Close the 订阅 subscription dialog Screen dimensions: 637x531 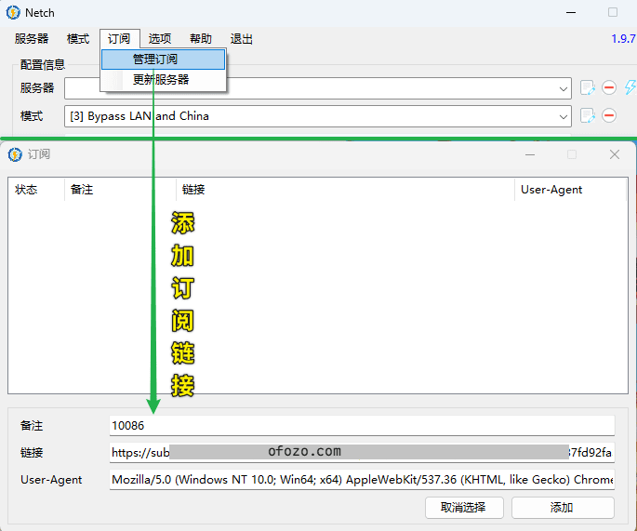614,154
